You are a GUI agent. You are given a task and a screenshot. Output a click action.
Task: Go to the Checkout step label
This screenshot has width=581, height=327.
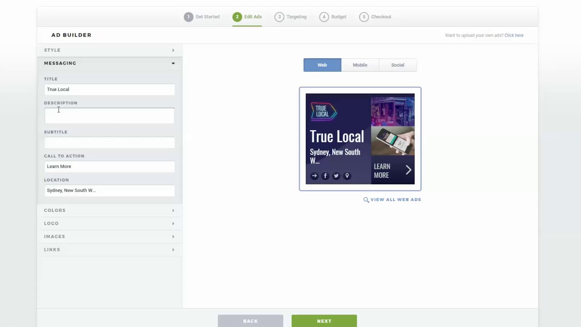(x=381, y=17)
